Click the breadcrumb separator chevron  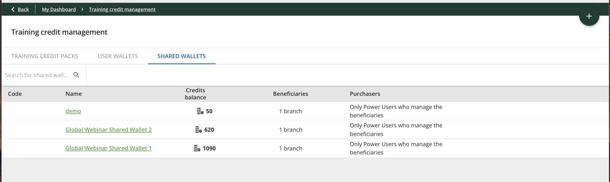tap(82, 9)
